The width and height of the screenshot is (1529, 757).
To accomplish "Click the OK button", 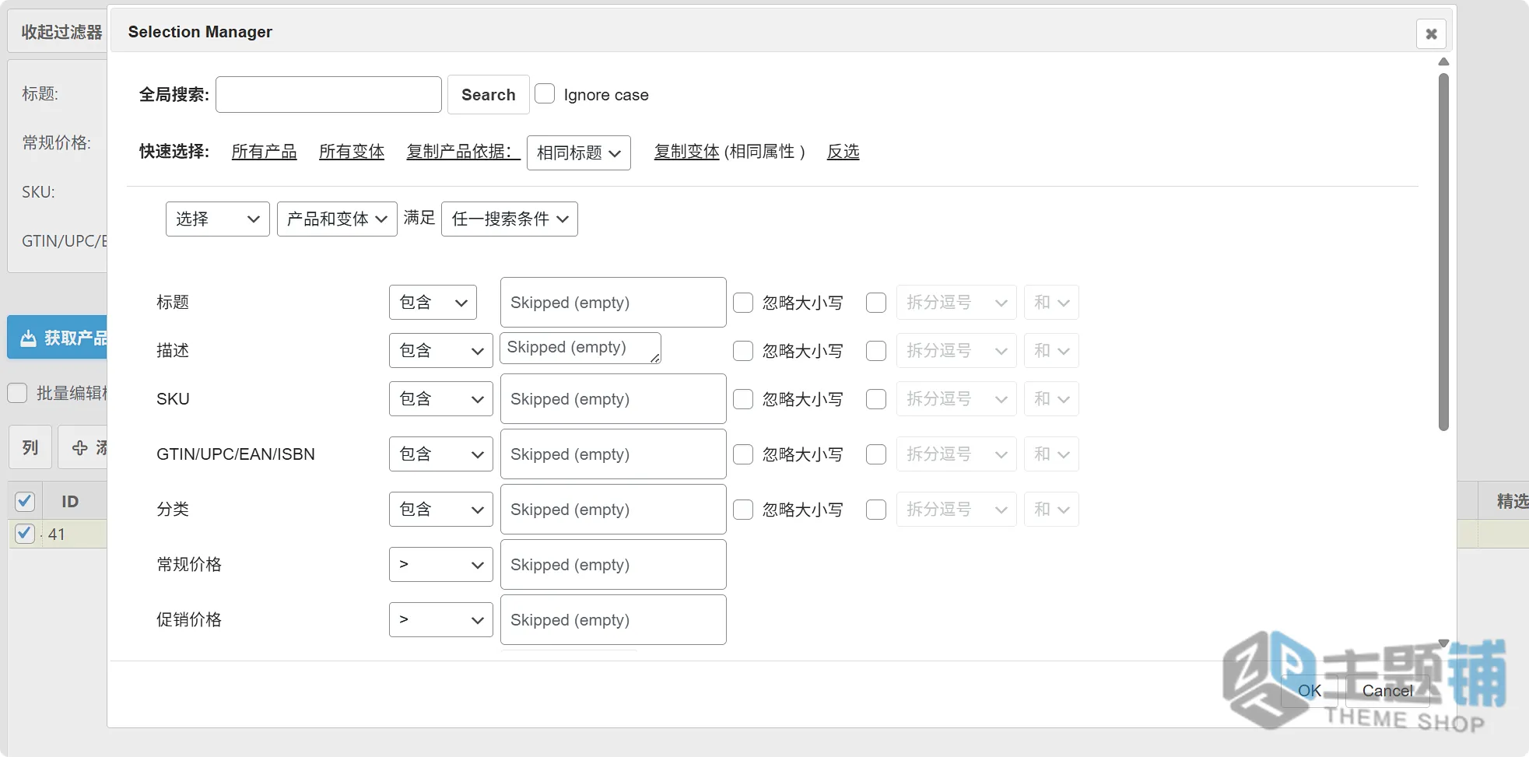I will click(x=1310, y=691).
